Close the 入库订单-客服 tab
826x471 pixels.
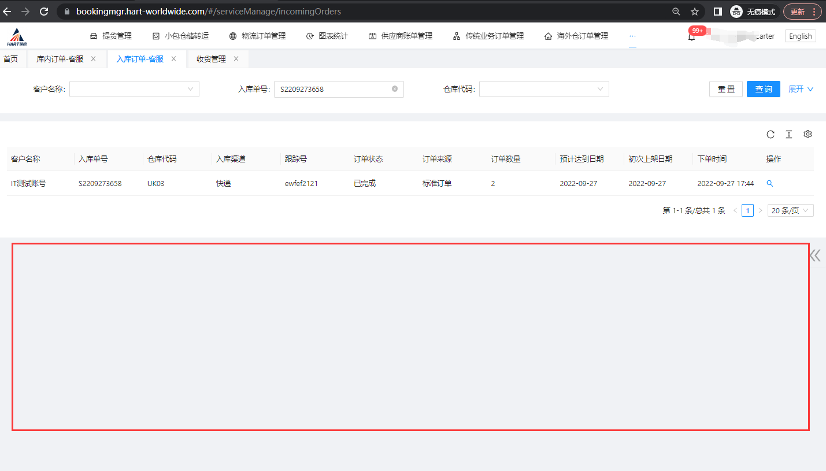pos(173,59)
